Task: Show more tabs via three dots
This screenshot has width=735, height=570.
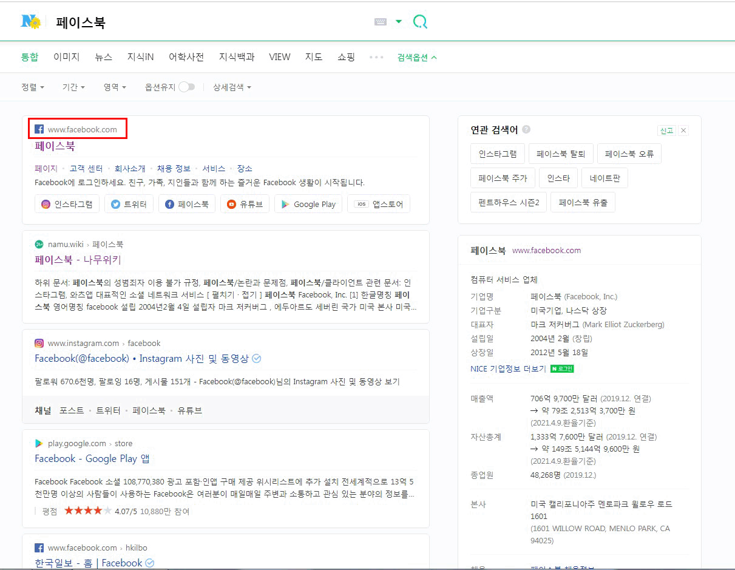Action: 376,57
